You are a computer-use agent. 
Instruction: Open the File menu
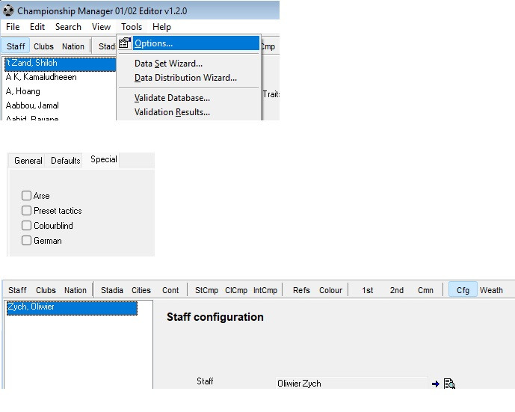[13, 27]
